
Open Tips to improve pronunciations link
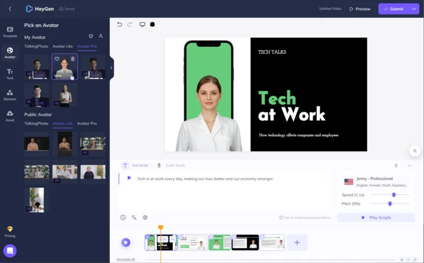point(305,217)
